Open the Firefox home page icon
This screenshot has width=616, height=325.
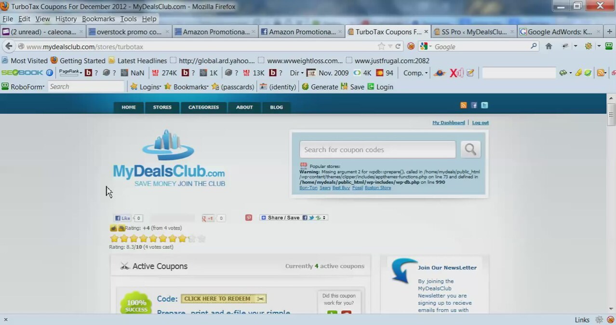(549, 46)
